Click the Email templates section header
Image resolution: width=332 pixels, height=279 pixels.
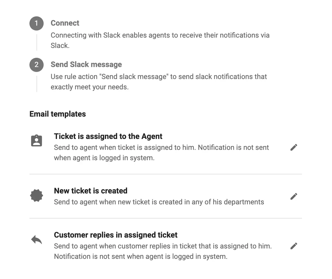click(x=58, y=114)
